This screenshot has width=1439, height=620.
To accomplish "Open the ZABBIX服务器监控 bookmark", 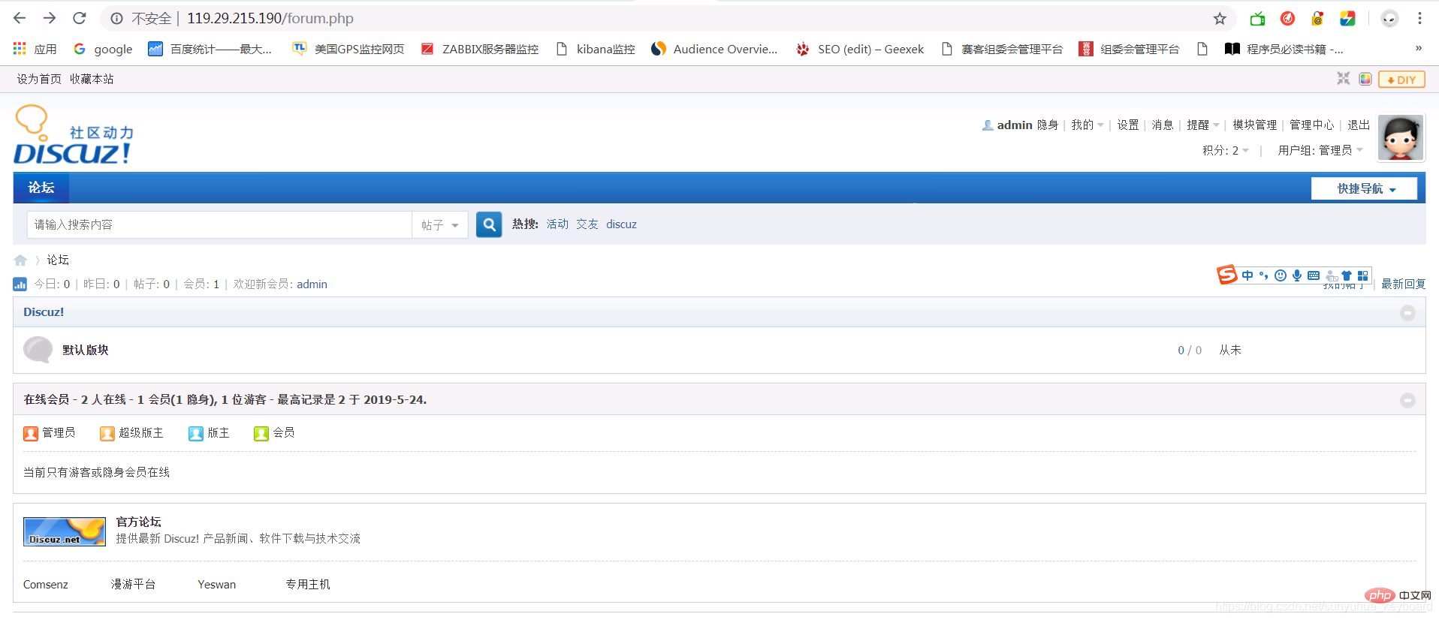I will pos(480,49).
